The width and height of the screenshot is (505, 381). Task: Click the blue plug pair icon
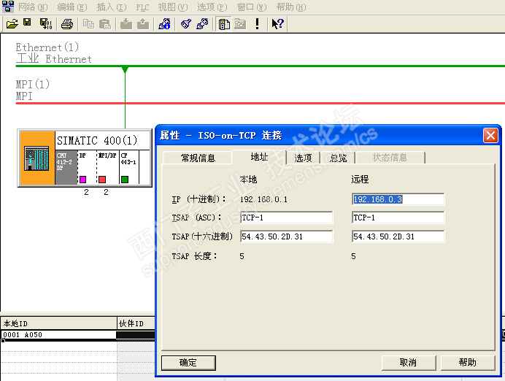[202, 24]
